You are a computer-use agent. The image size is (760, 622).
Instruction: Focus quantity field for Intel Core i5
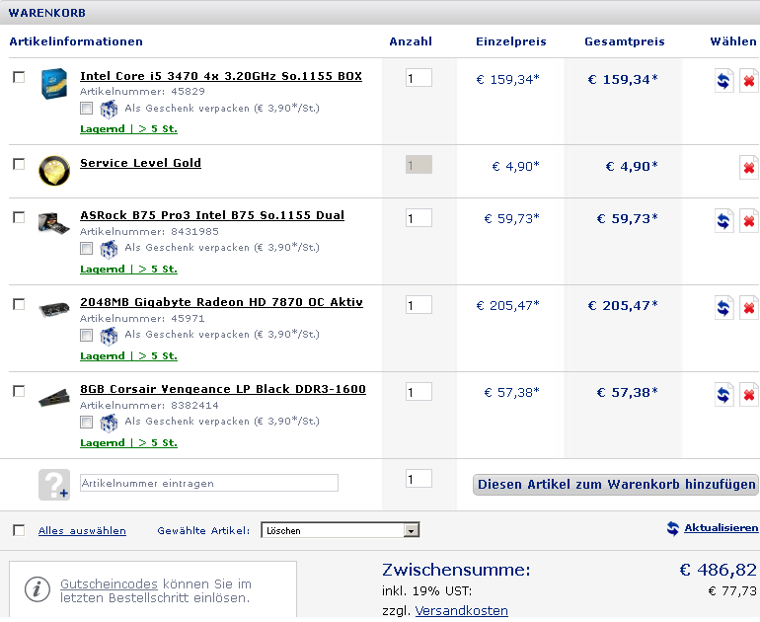coord(418,78)
